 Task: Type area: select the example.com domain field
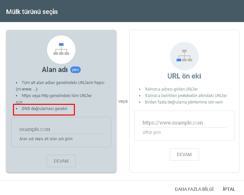(61, 129)
